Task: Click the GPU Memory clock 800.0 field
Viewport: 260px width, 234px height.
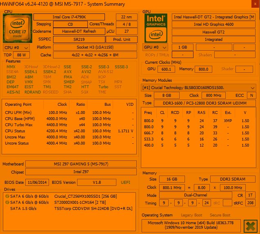Action: click(x=203, y=69)
